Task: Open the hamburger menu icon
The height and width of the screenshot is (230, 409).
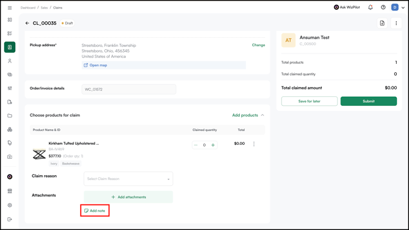Action: 10,8
